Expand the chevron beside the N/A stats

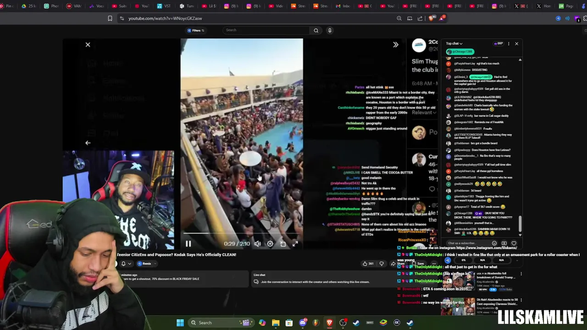coord(516,260)
